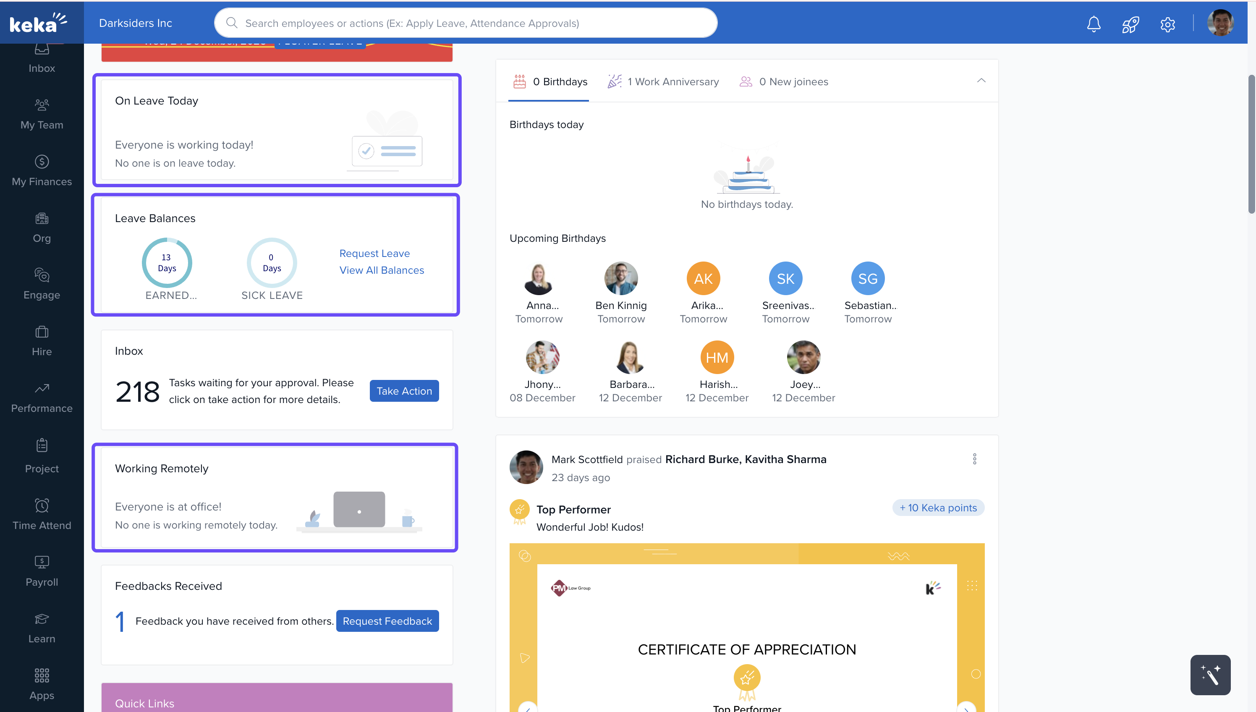
Task: Go to Engage module in sidebar
Action: coord(42,284)
